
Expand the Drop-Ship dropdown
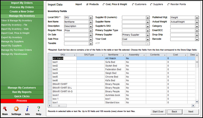pyautogui.click(x=197, y=35)
